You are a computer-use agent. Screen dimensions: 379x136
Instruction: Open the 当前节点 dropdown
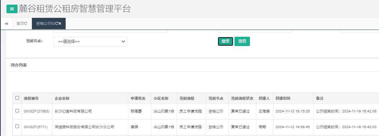click(90, 41)
